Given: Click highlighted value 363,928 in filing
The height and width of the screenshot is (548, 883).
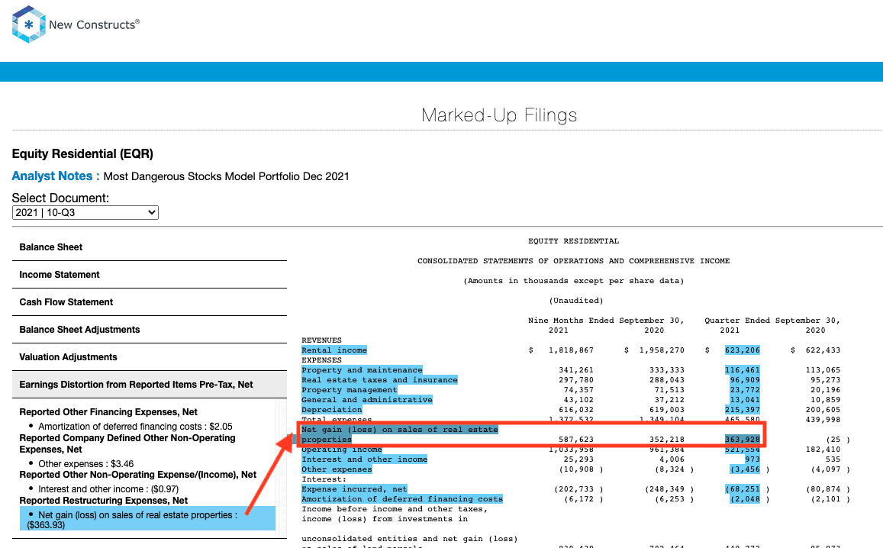Looking at the screenshot, I should 743,440.
